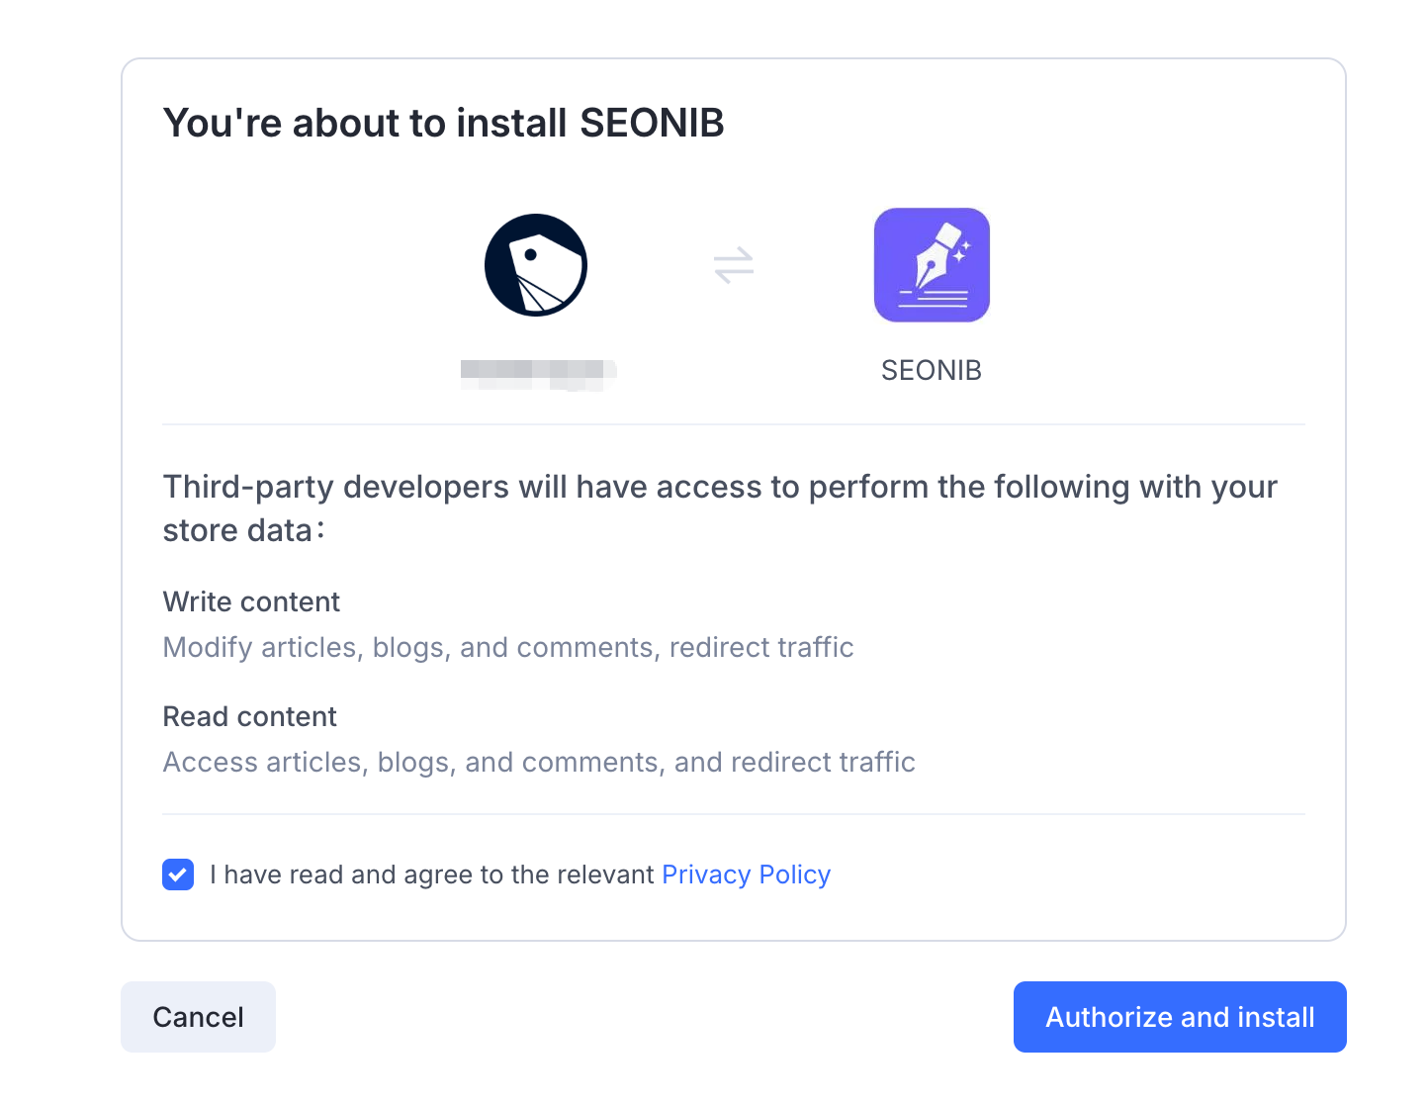Click the blurred store name label
Image resolution: width=1428 pixels, height=1104 pixels.
(x=537, y=373)
